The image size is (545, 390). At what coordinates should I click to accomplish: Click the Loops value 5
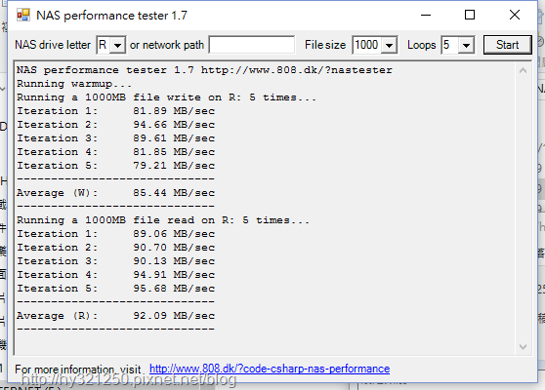coord(446,45)
